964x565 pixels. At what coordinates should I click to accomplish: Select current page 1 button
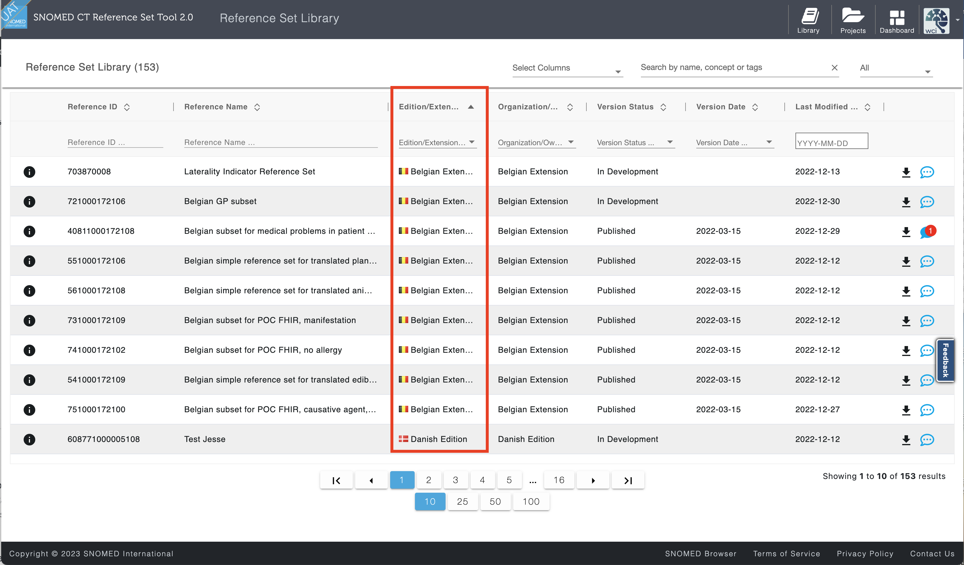402,480
